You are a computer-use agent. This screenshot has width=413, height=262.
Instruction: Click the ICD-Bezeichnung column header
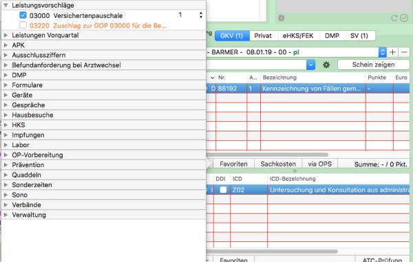[x=339, y=179]
